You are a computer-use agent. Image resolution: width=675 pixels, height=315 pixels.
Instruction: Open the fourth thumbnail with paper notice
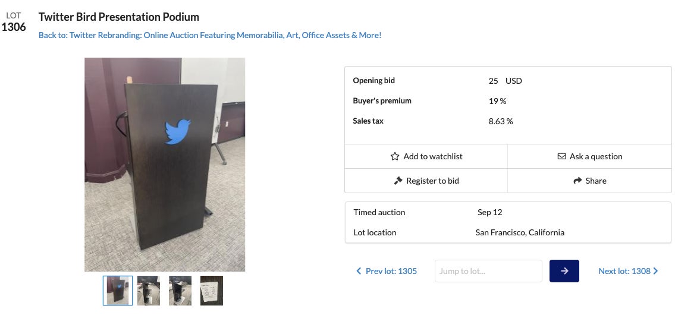tap(212, 291)
